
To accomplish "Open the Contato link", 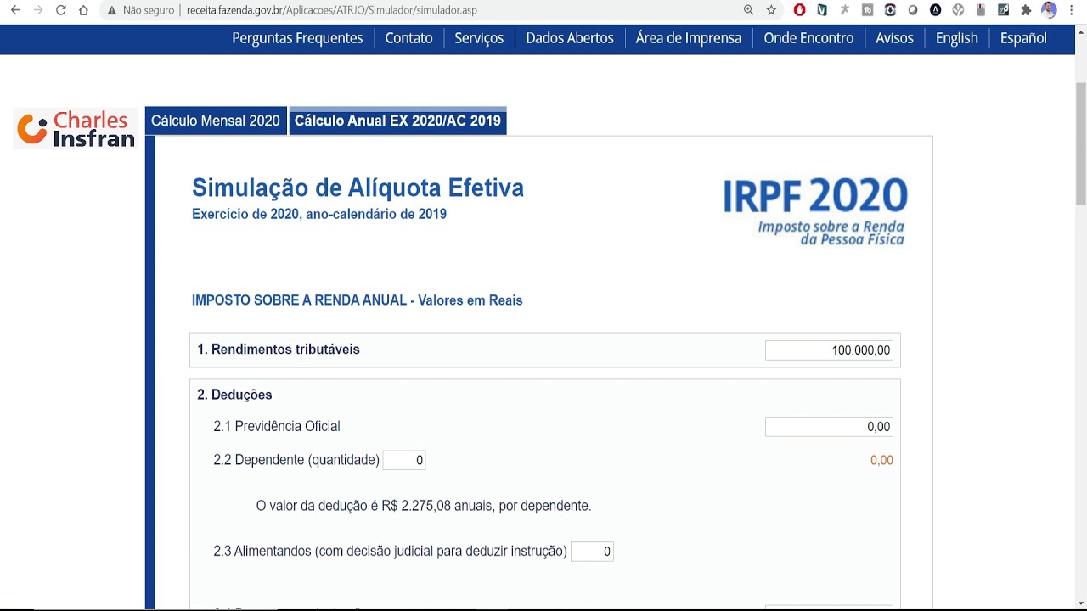I will (408, 38).
